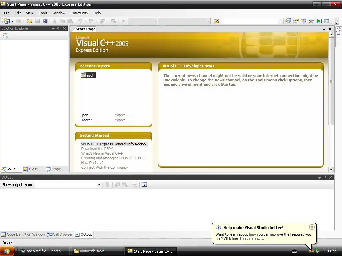This screenshot has height=256, width=342.
Task: Click the Open File folder icon
Action: (x=30, y=21)
